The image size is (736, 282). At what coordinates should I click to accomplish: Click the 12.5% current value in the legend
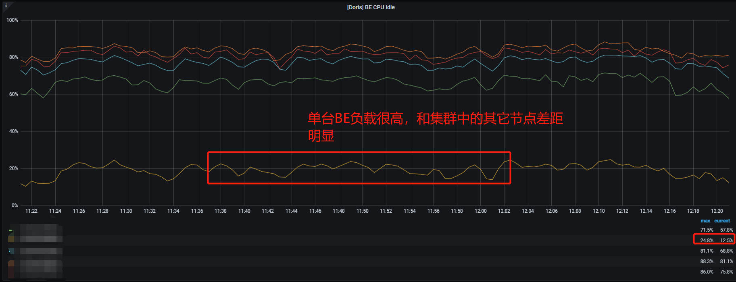click(726, 241)
